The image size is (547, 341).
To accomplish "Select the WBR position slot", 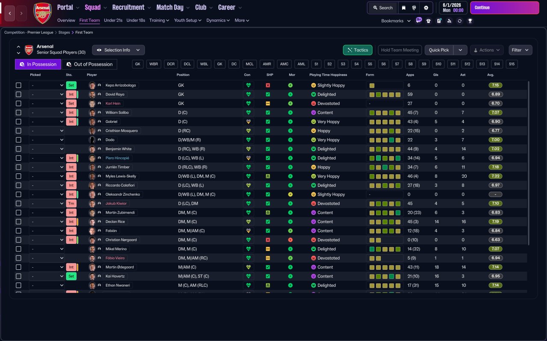I will [x=154, y=64].
